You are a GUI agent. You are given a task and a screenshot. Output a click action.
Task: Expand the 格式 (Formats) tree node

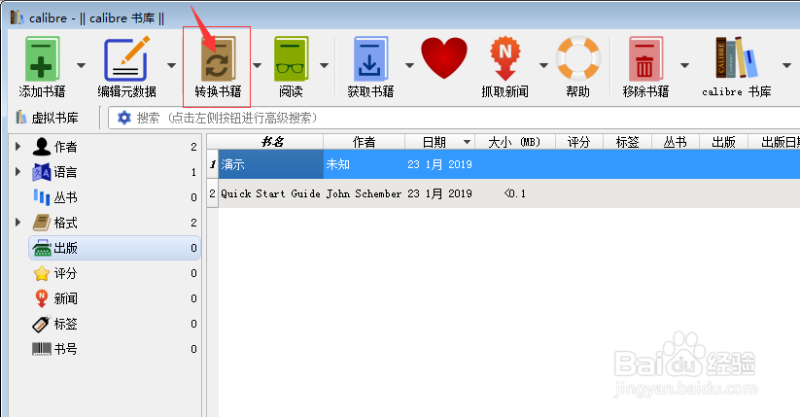point(17,222)
